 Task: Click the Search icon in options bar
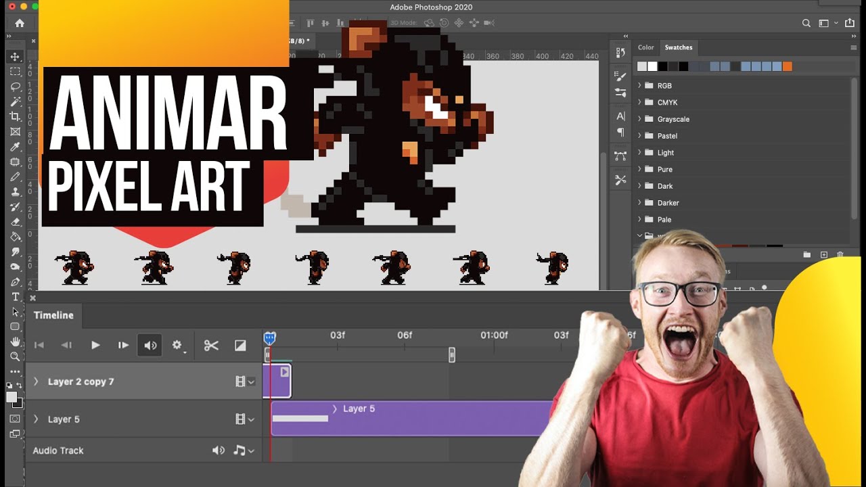click(806, 23)
